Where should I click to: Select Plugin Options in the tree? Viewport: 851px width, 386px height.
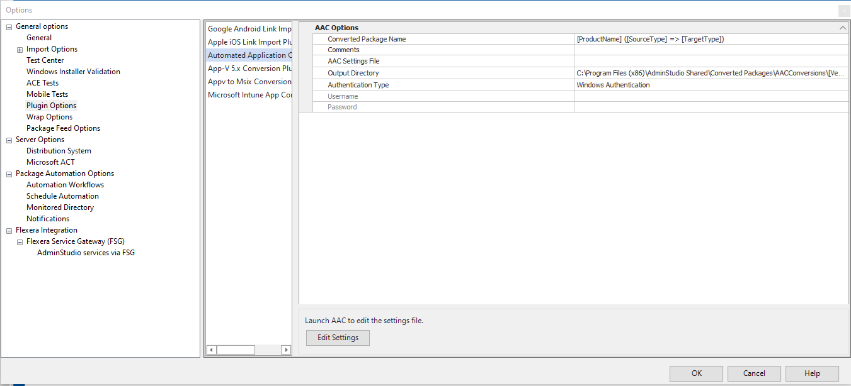(x=51, y=106)
